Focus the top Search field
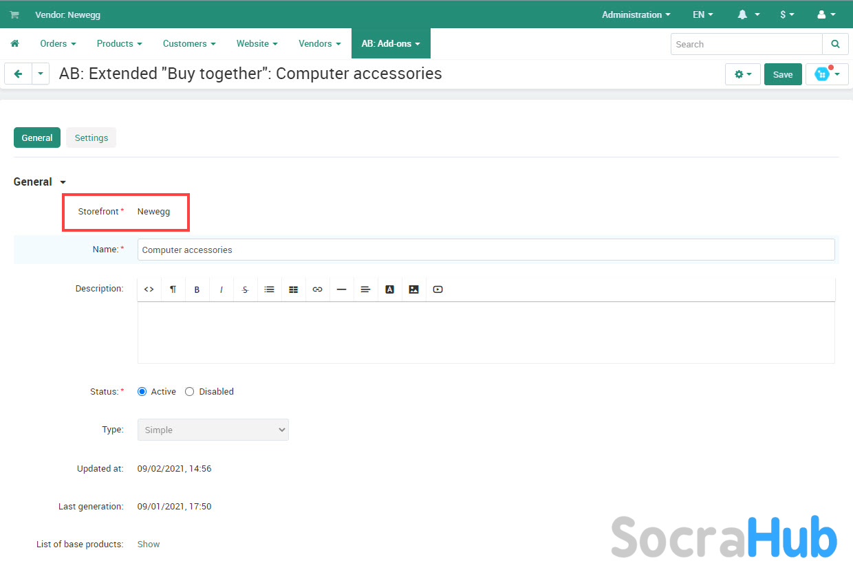Image resolution: width=853 pixels, height=561 pixels. [x=746, y=44]
